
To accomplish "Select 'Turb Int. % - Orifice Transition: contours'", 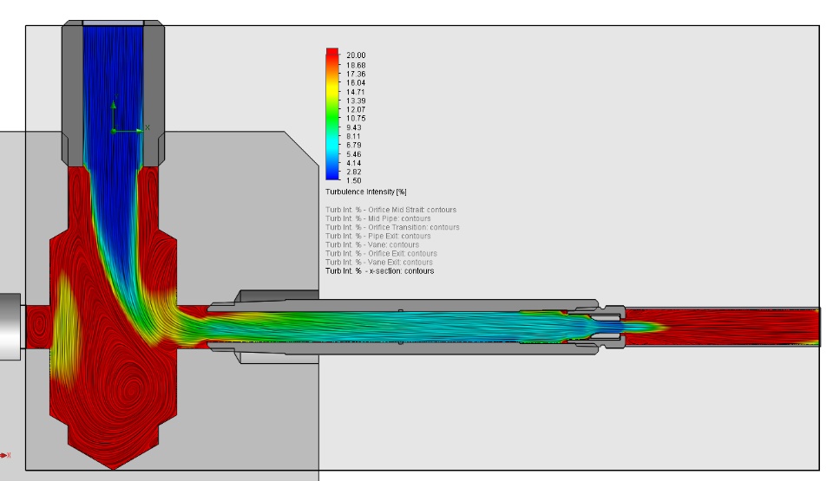I will (x=392, y=227).
